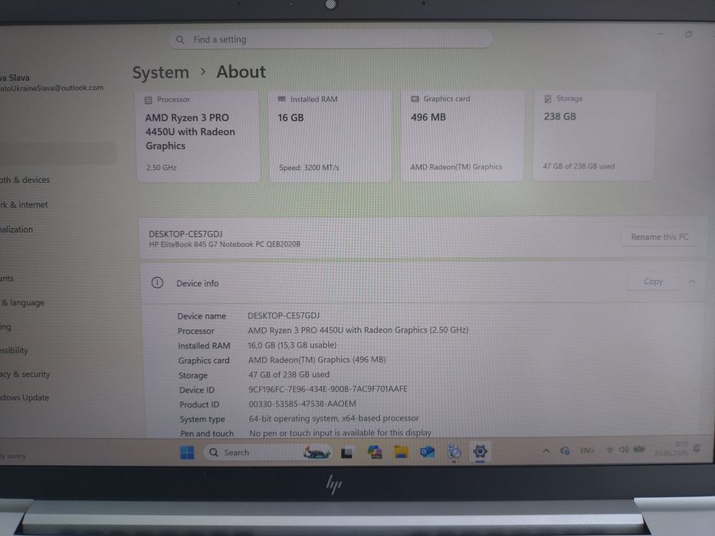
Task: Open Personalization in sidebar
Action: [x=16, y=230]
